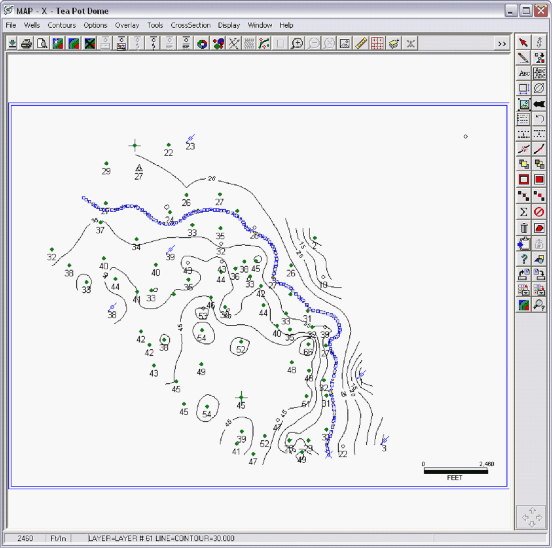
Task: Select the red outlined rectangle tool
Action: (x=524, y=180)
